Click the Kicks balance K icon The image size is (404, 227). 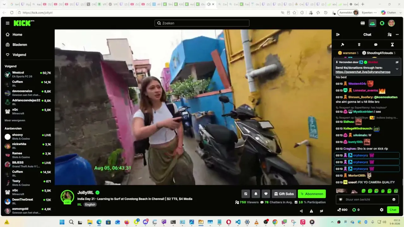354,210
